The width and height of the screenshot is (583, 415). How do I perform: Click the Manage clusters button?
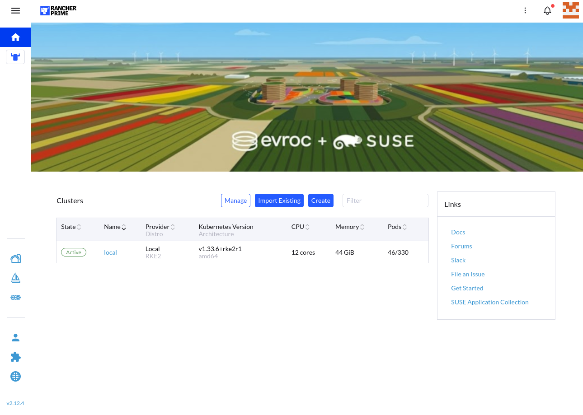(235, 201)
